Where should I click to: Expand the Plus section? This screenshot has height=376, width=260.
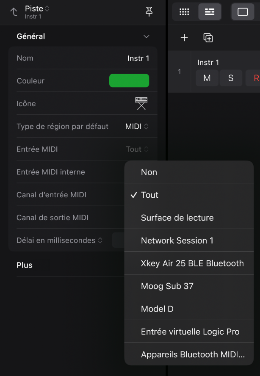(x=25, y=265)
